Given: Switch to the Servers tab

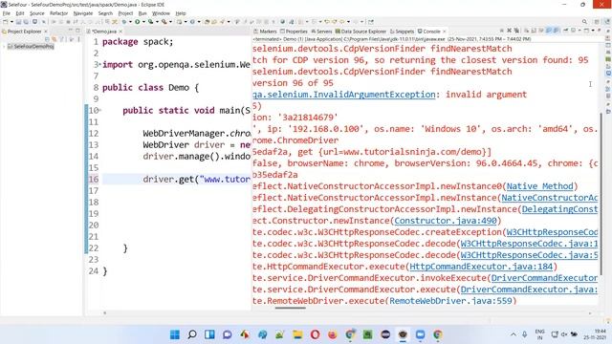Looking at the screenshot, I should (321, 32).
